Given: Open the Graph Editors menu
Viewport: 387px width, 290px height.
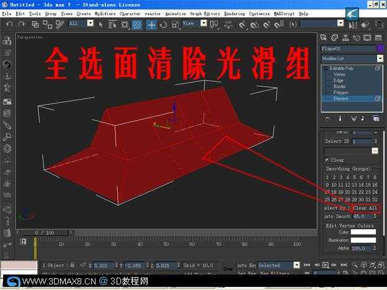Looking at the screenshot, I should 205,14.
